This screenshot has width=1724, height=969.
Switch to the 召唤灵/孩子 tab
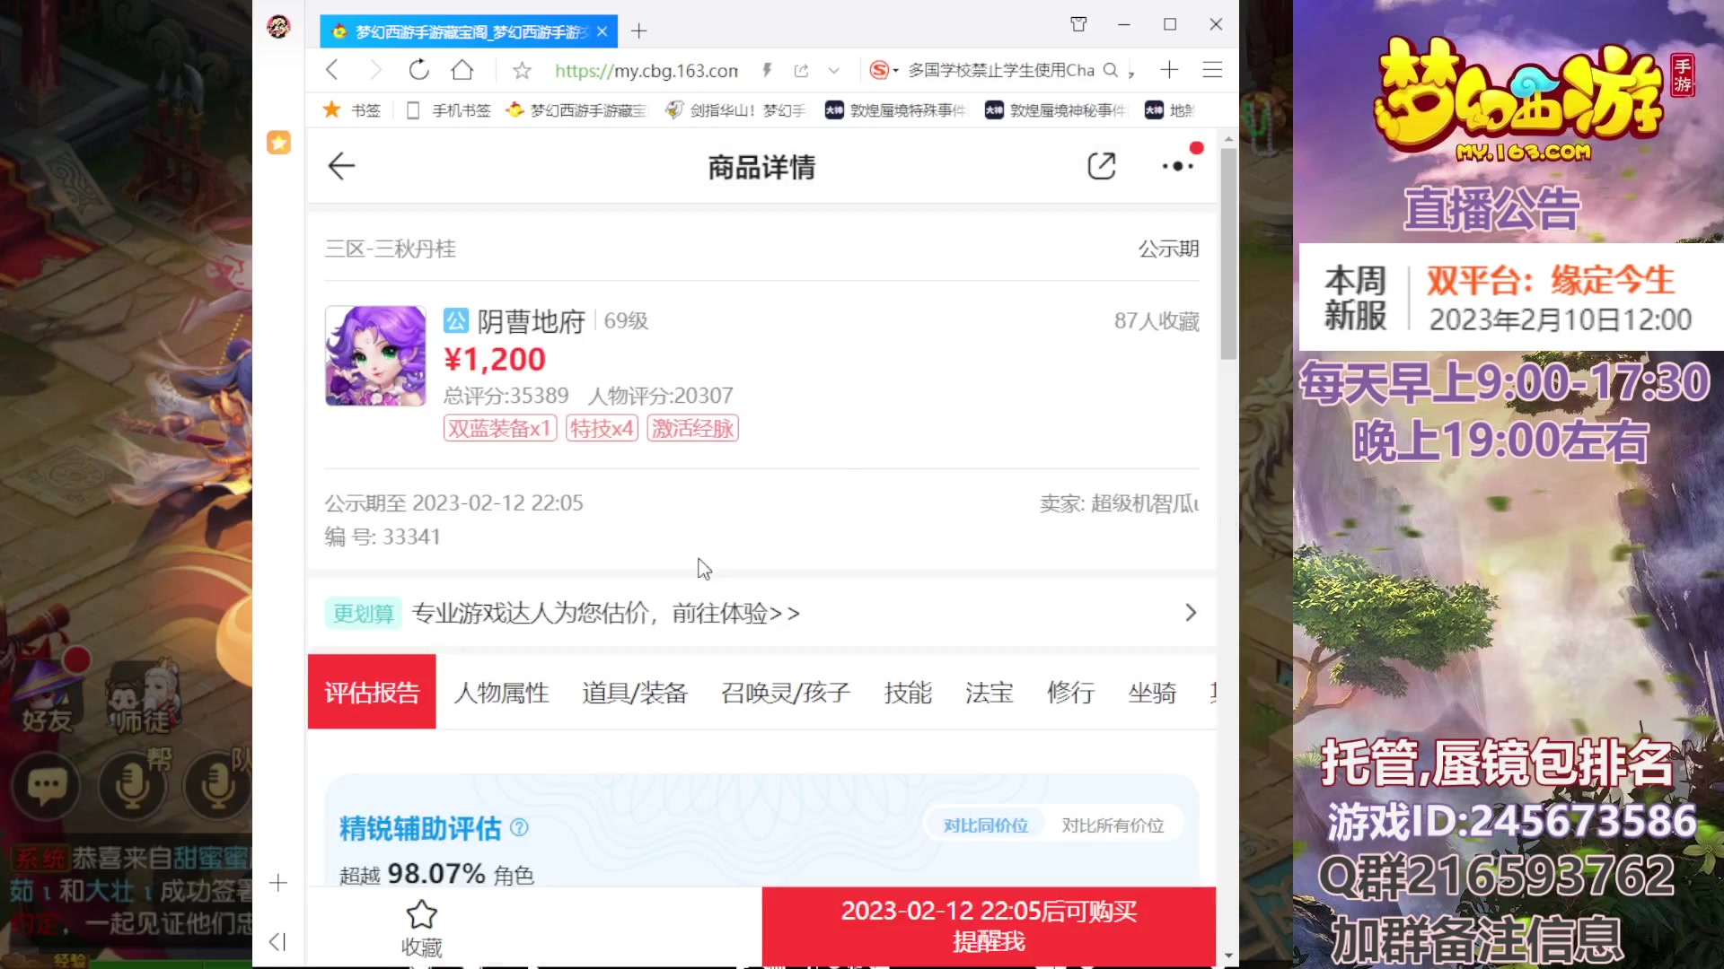(x=786, y=693)
